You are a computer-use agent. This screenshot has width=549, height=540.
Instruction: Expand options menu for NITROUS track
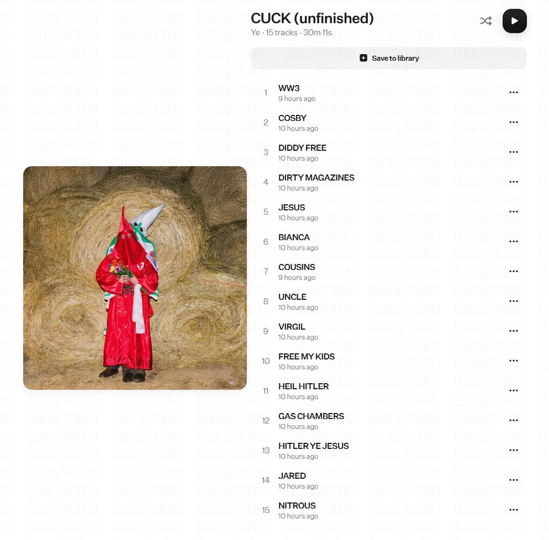513,510
